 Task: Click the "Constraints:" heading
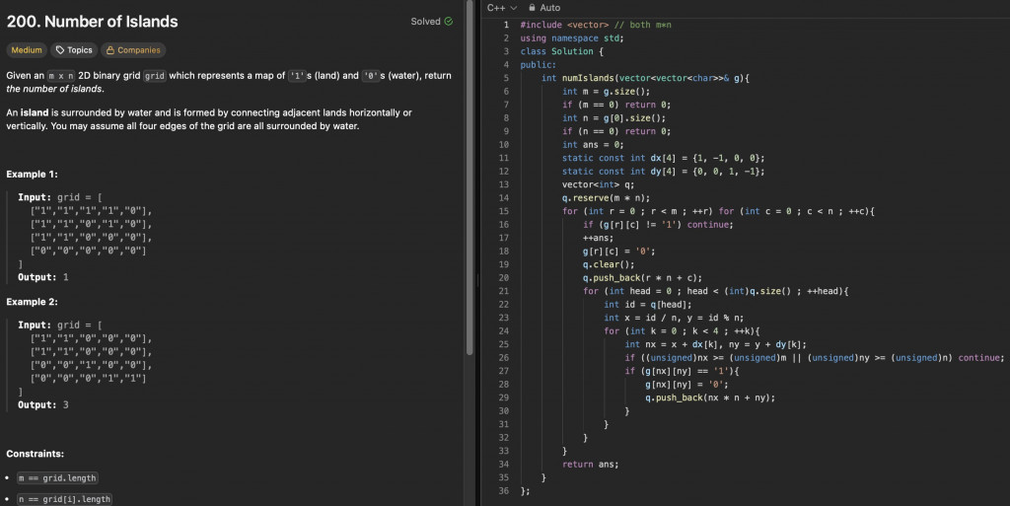pyautogui.click(x=36, y=454)
